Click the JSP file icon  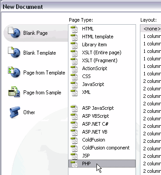click(x=74, y=156)
